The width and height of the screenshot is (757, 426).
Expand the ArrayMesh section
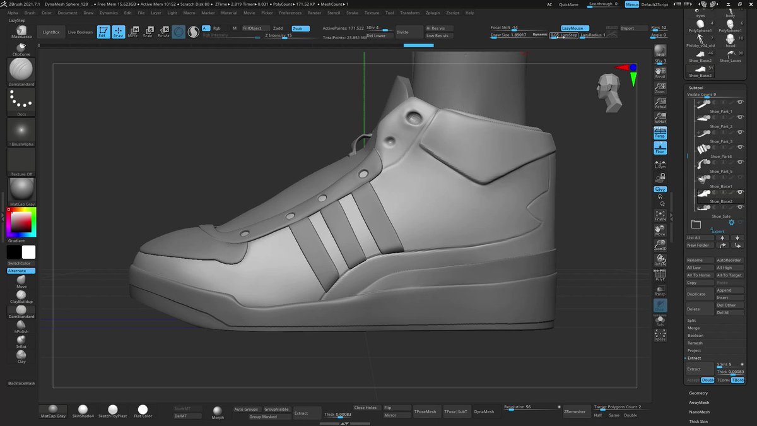click(x=699, y=403)
